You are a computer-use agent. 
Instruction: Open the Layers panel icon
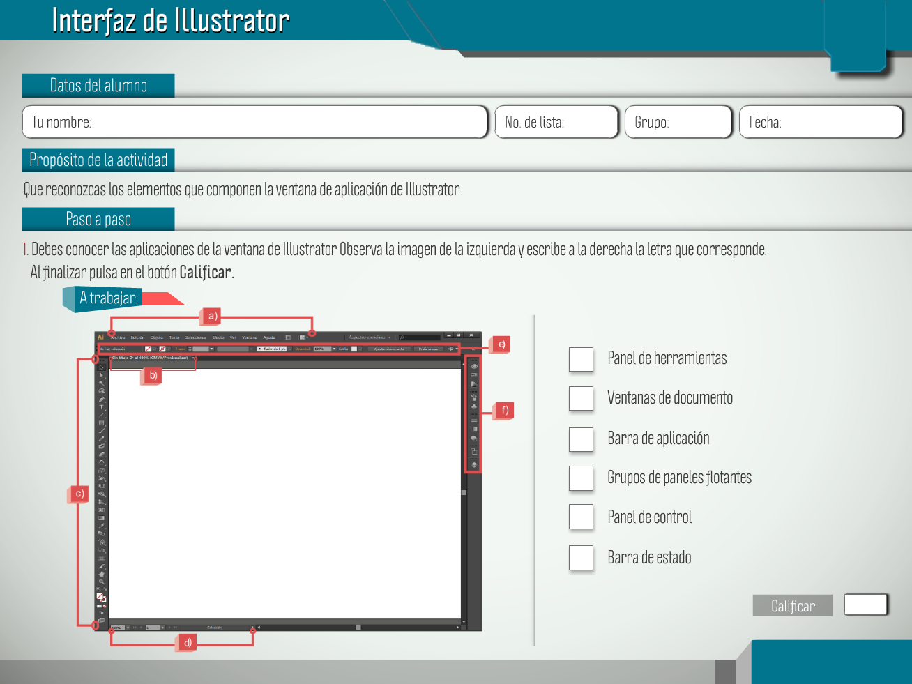click(474, 464)
